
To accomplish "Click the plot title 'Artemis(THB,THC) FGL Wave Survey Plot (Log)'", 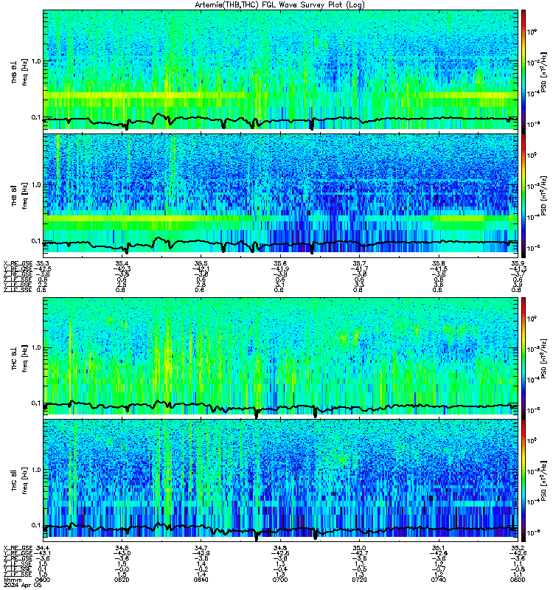I will click(x=279, y=5).
